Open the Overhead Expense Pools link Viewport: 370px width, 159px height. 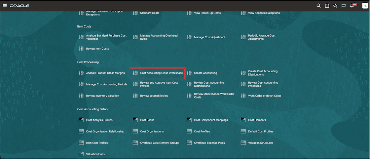click(210, 143)
